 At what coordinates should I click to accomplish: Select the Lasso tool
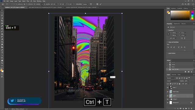pos(2,15)
